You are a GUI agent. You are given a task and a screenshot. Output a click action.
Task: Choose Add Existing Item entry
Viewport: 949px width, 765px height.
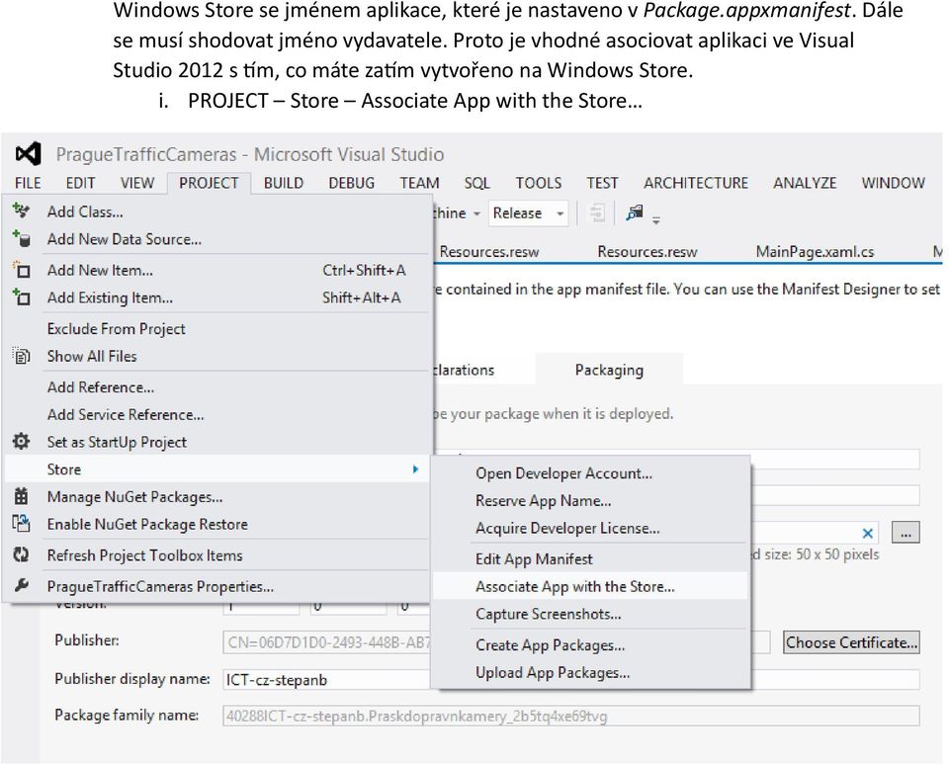click(217, 297)
